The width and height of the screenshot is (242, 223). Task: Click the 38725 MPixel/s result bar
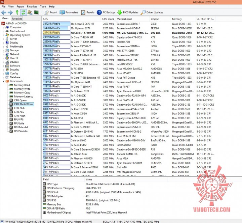[x=56, y=24]
